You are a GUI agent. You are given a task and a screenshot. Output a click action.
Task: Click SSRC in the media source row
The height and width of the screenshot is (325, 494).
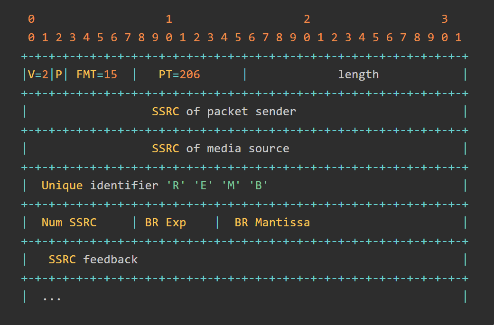pyautogui.click(x=166, y=149)
